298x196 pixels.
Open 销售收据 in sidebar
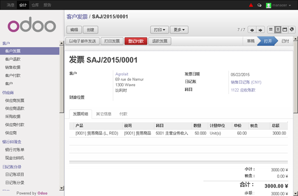tap(13, 67)
